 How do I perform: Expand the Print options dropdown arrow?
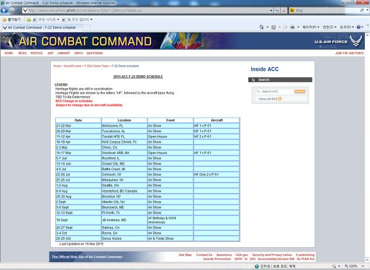click(298, 27)
